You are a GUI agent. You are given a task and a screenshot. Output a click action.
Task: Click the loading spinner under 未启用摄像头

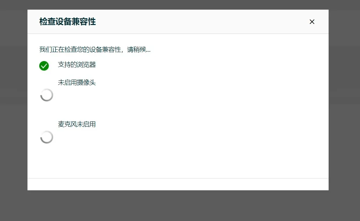pyautogui.click(x=47, y=95)
